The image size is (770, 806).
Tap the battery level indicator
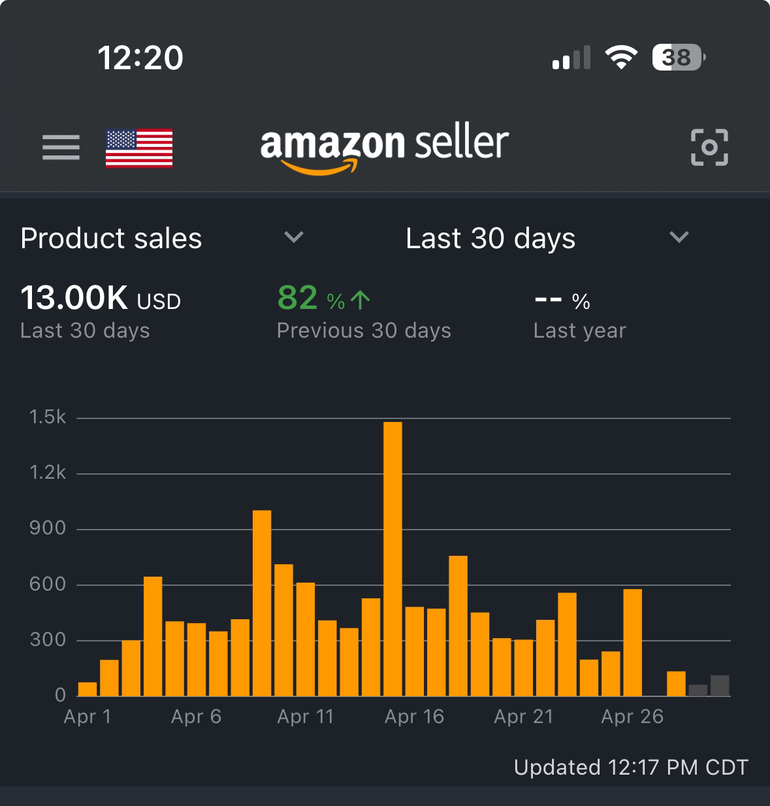pos(678,57)
